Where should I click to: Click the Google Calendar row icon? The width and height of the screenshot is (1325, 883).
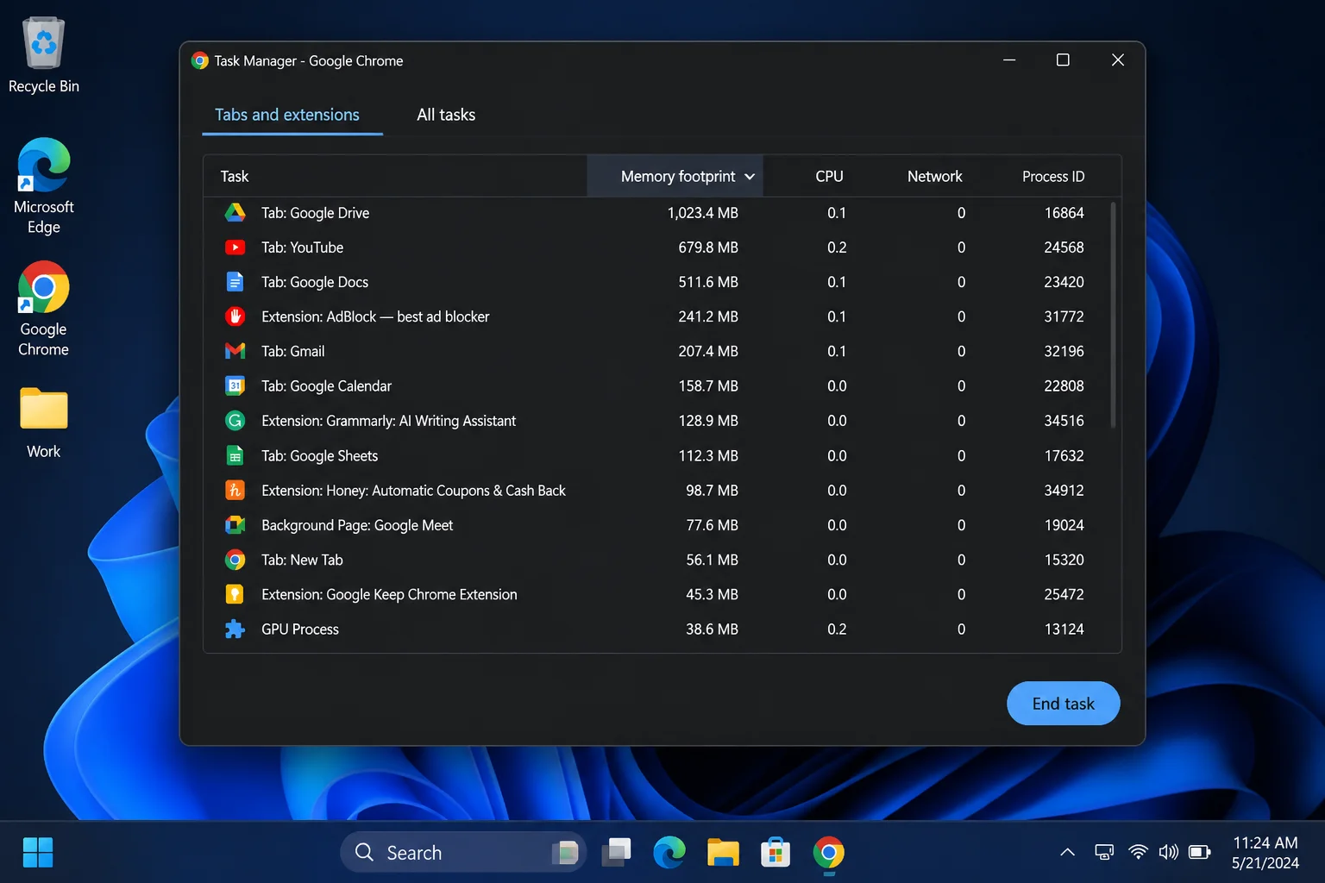click(x=235, y=386)
